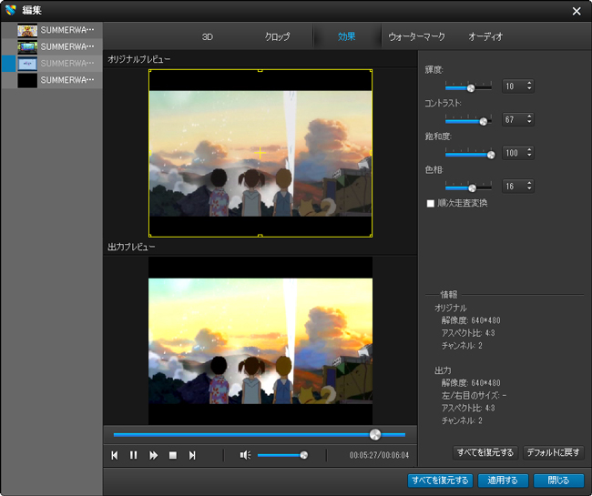592x496 pixels.
Task: Select the last SUMMERWA clip with black thumbnail
Action: tap(27, 80)
